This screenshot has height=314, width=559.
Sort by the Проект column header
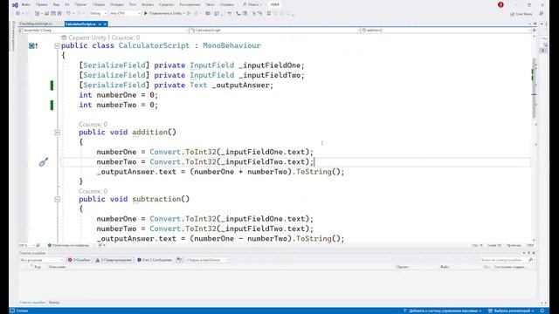tap(403, 267)
